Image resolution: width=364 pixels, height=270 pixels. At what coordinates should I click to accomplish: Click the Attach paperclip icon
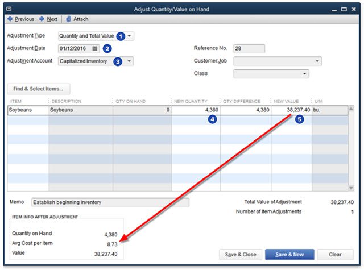tap(68, 19)
